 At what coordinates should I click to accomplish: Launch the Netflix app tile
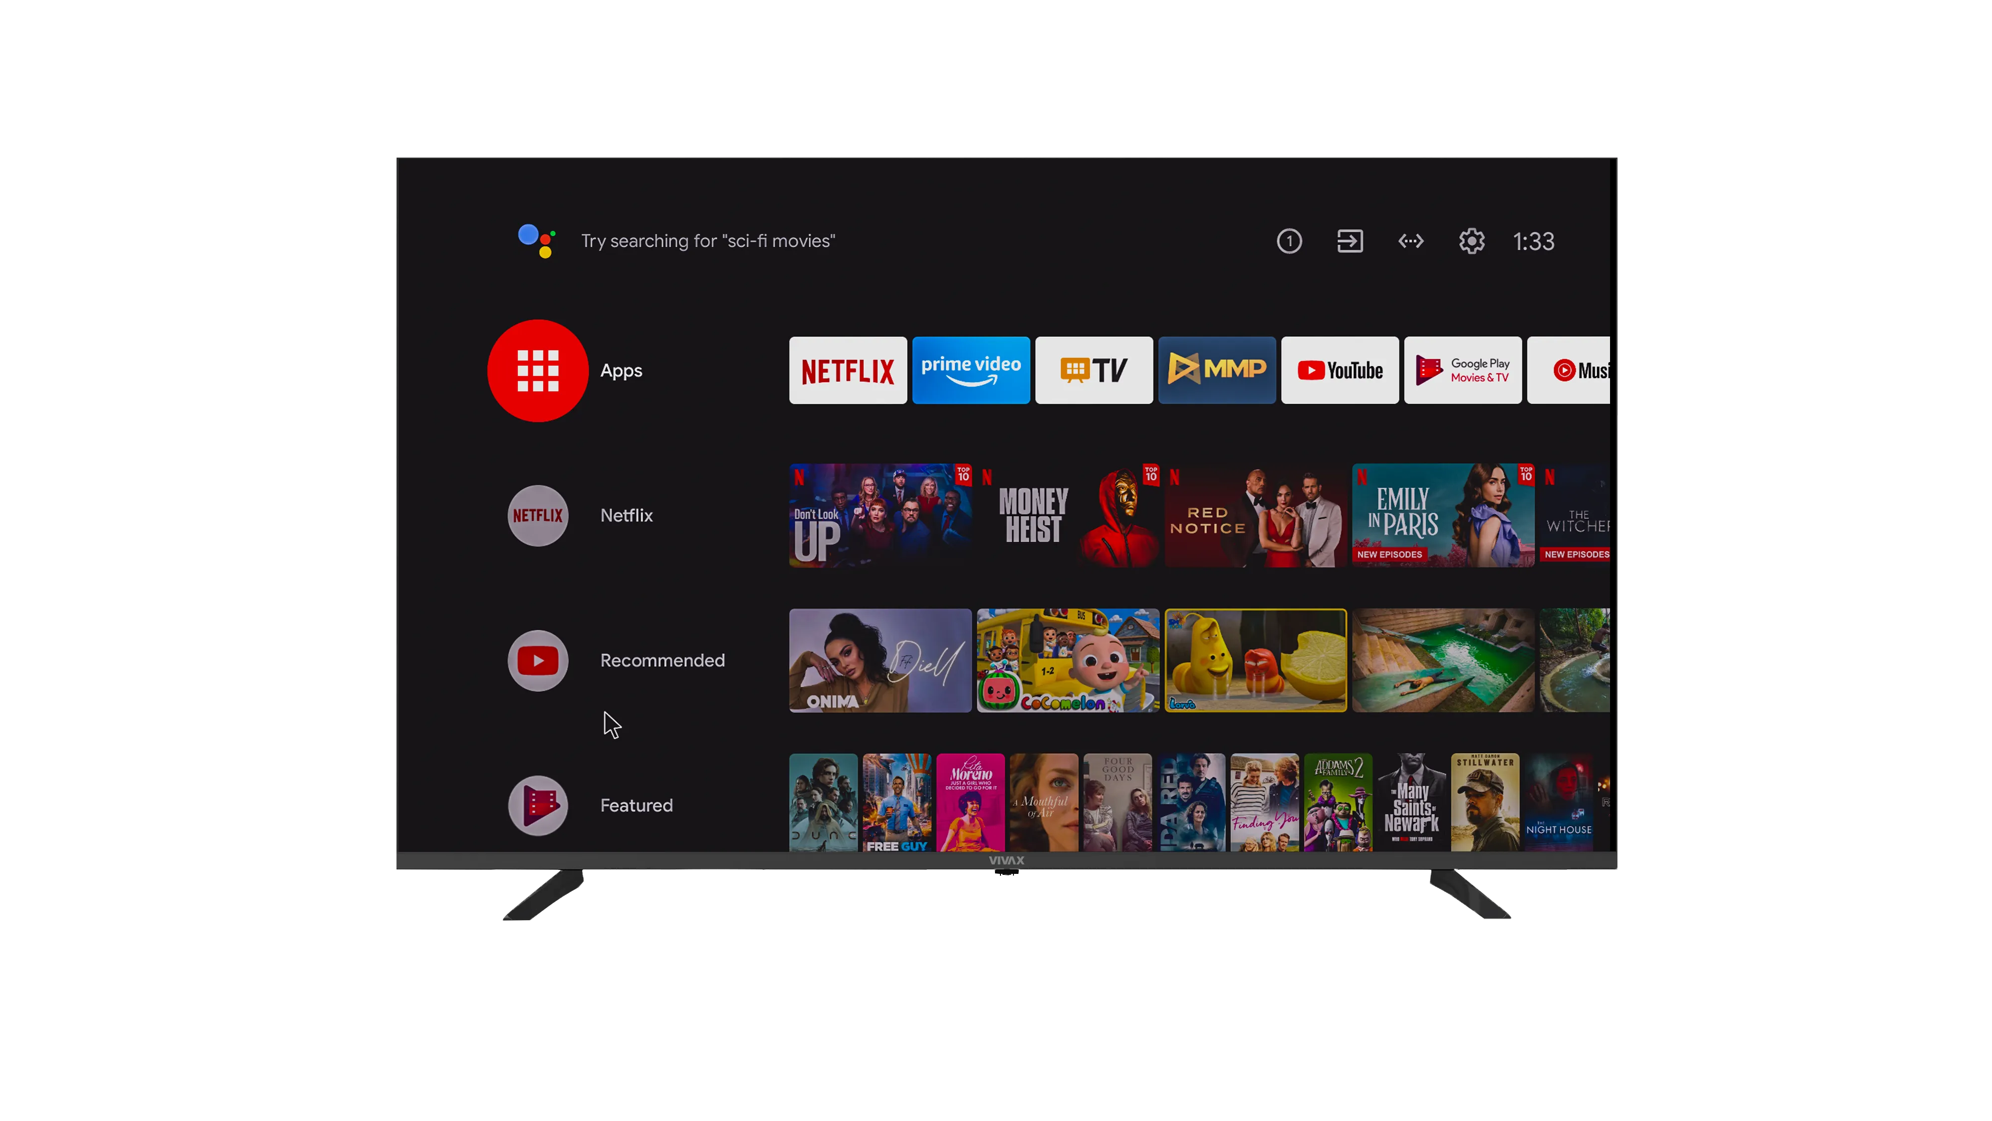[x=848, y=371]
